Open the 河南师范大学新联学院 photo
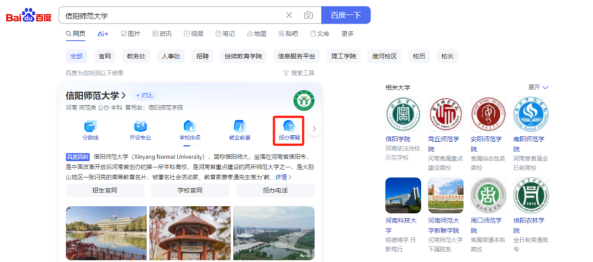 (446, 196)
